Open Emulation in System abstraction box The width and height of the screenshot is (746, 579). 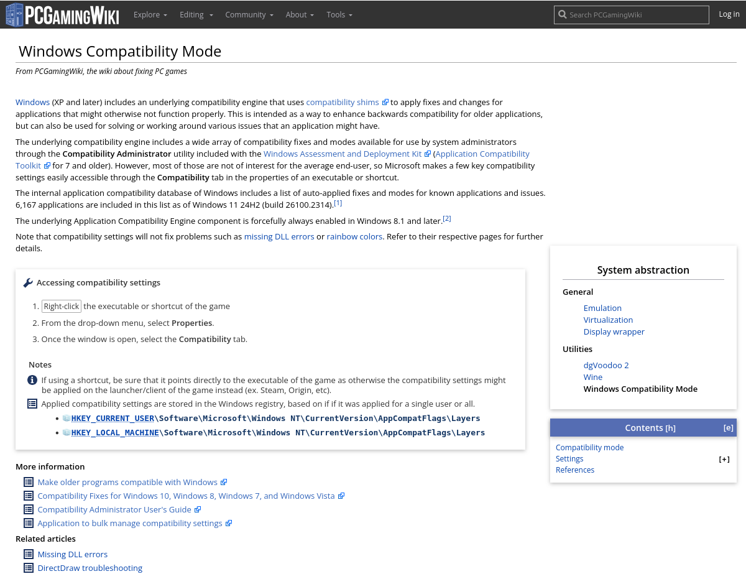[602, 308]
